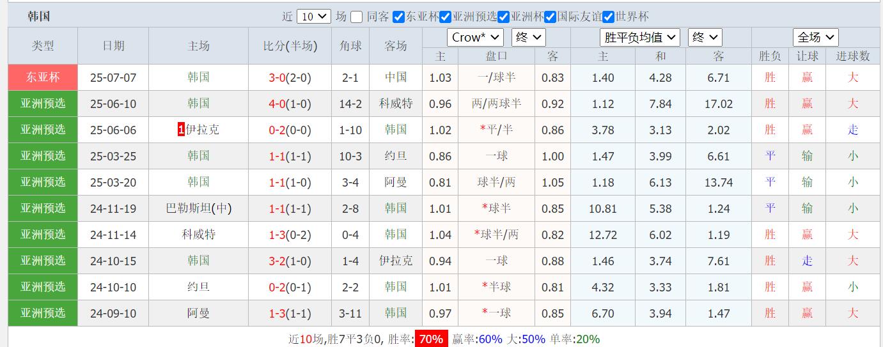
Task: Select the home team 巴勒斯坦(中)
Action: (x=198, y=208)
